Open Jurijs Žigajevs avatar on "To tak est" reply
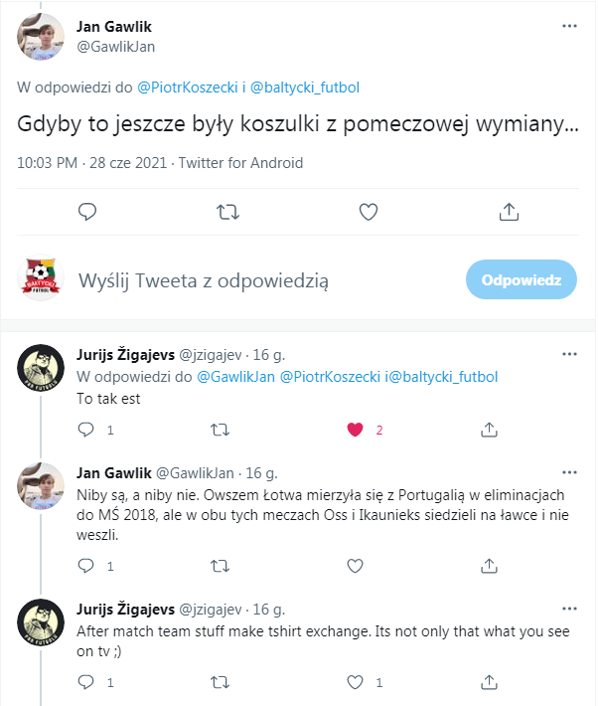Screen dimensions: 598x706 [41, 367]
